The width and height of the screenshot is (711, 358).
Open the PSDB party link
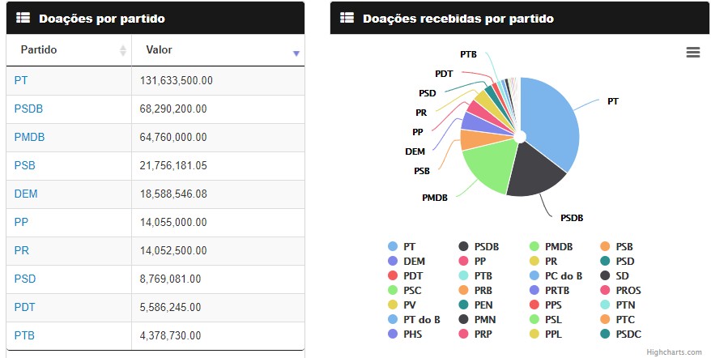click(28, 109)
